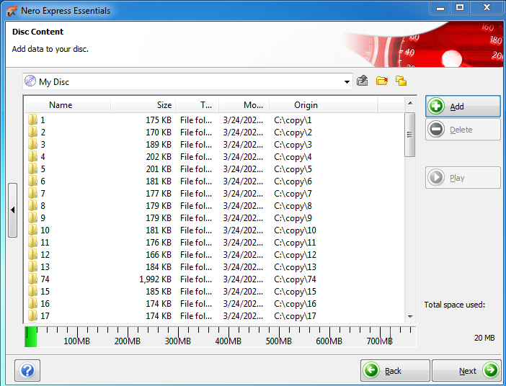Click the green used-space bar on capacity ruler

pos(31,337)
